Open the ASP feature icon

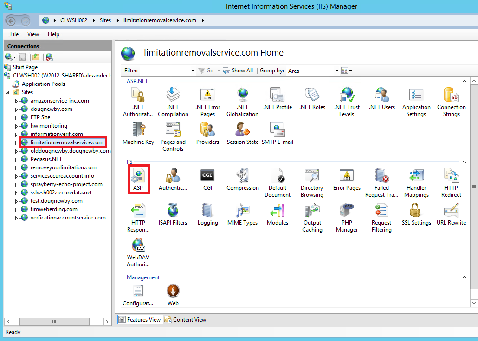(x=138, y=180)
